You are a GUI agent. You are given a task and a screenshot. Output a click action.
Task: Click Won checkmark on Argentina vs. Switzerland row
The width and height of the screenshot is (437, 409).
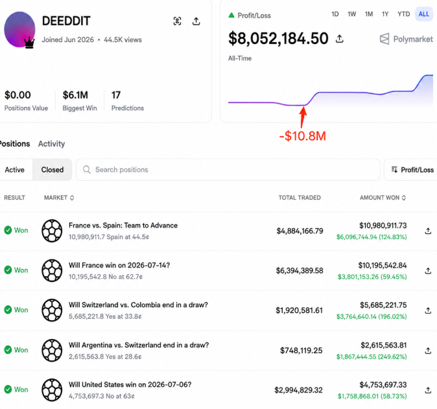(x=8, y=349)
